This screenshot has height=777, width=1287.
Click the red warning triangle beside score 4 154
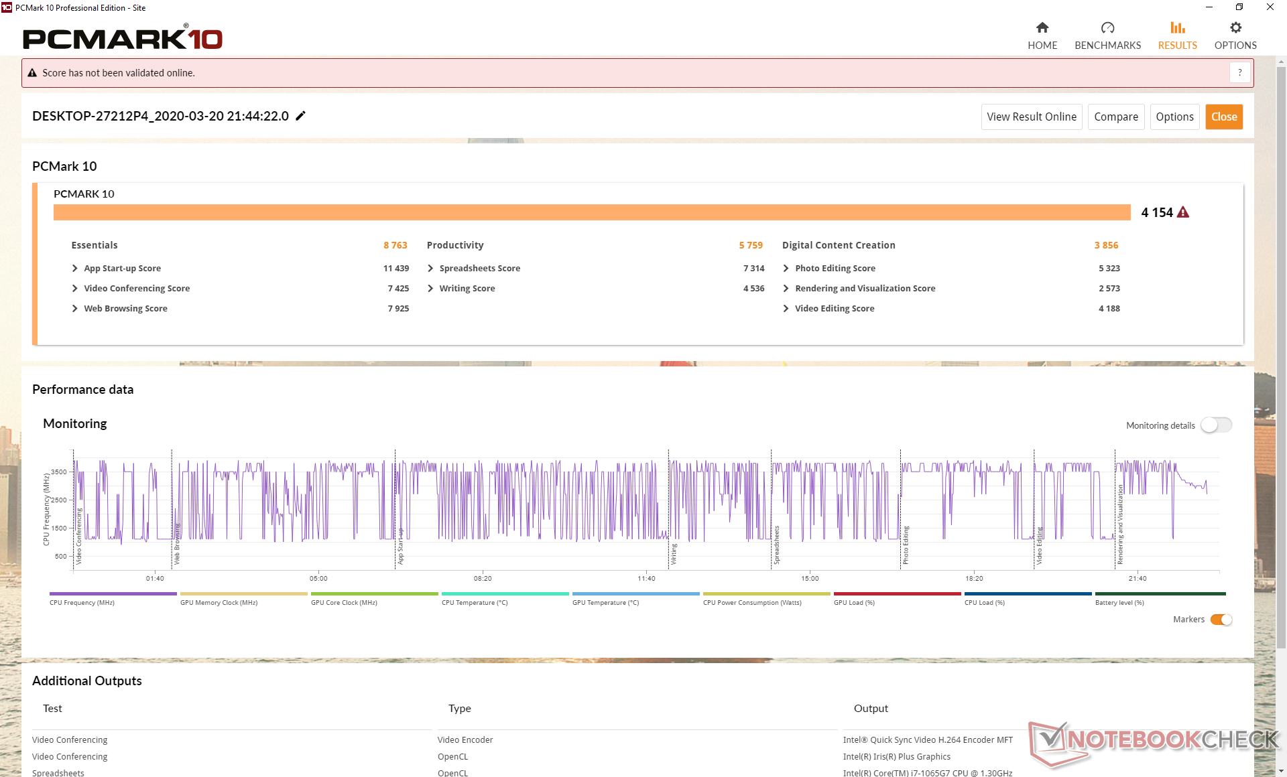point(1183,212)
